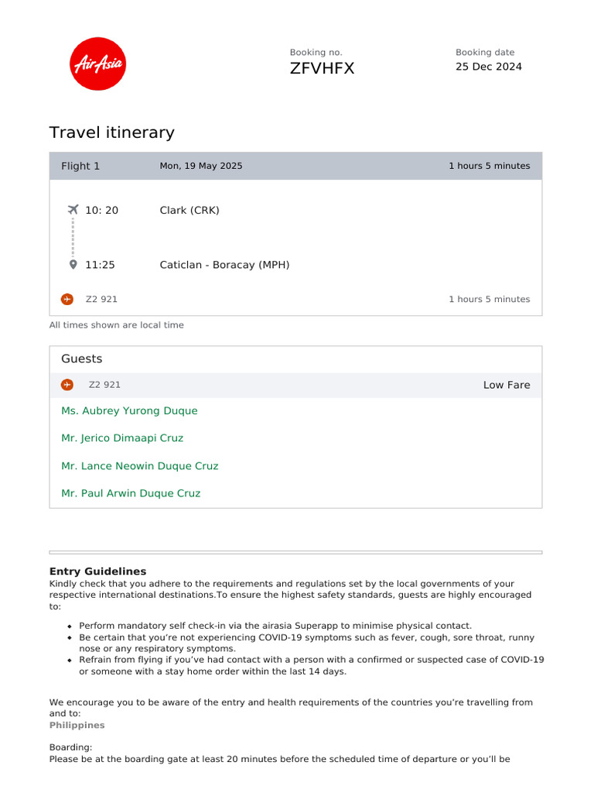Image resolution: width=594 pixels, height=793 pixels.
Task: Click the orange airline icon beside Z2 921 in Flight 1
Action: pyautogui.click(x=67, y=299)
